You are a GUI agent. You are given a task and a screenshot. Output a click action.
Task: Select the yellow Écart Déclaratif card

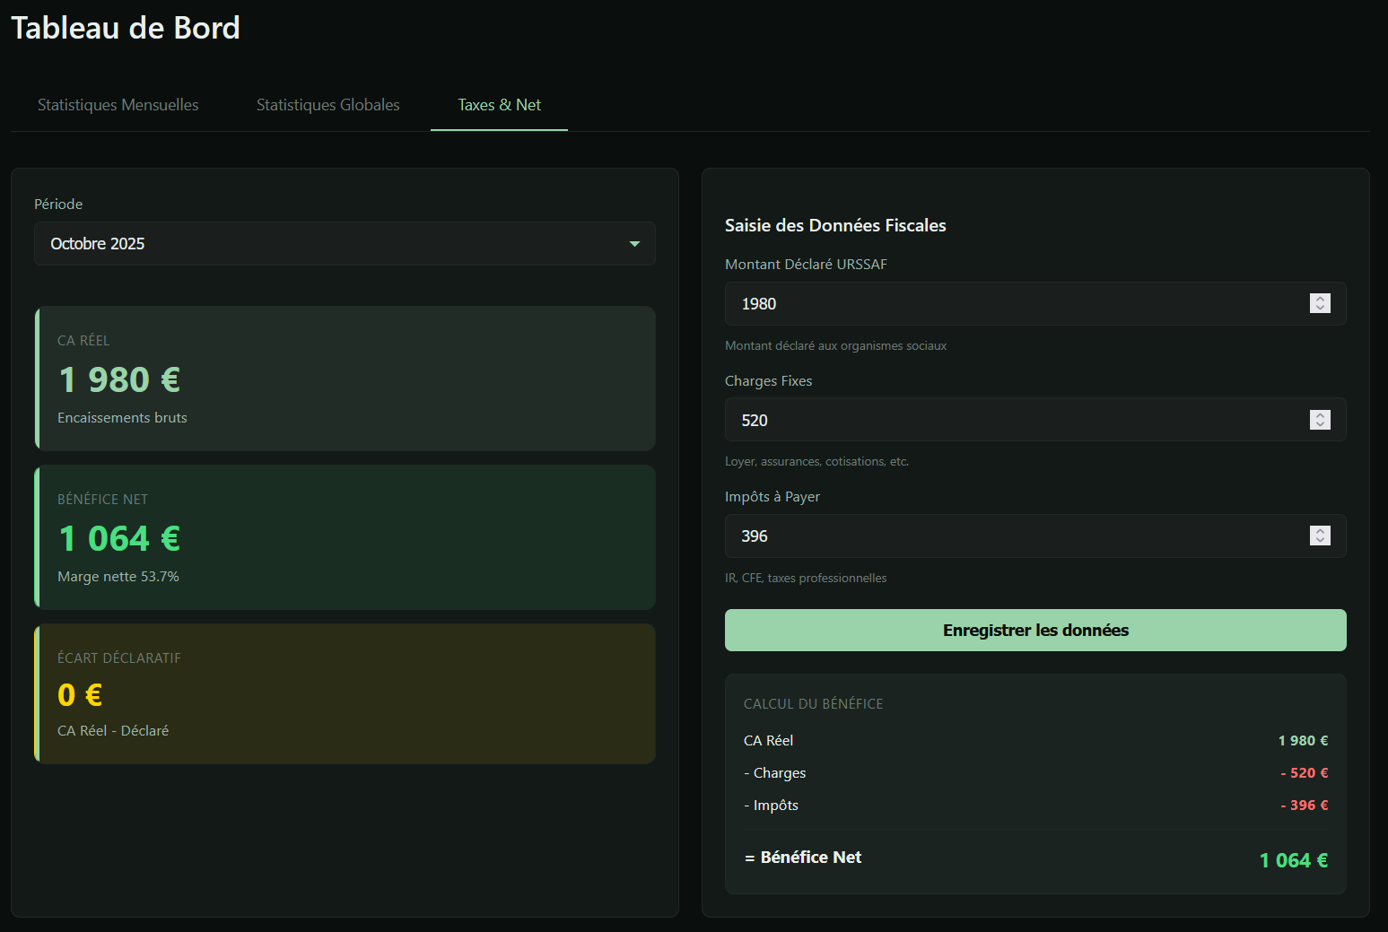[x=345, y=694]
